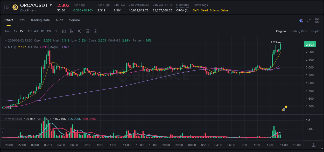Select the 4H interval
This screenshot has width=324, height=152.
pyautogui.click(x=36, y=31)
